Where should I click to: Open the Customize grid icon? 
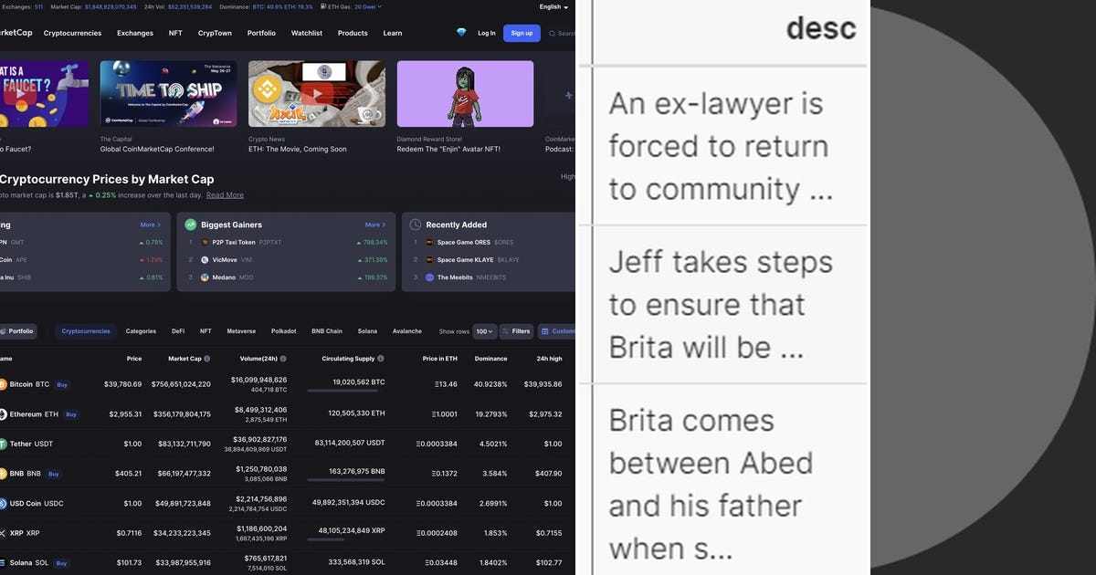click(x=545, y=331)
